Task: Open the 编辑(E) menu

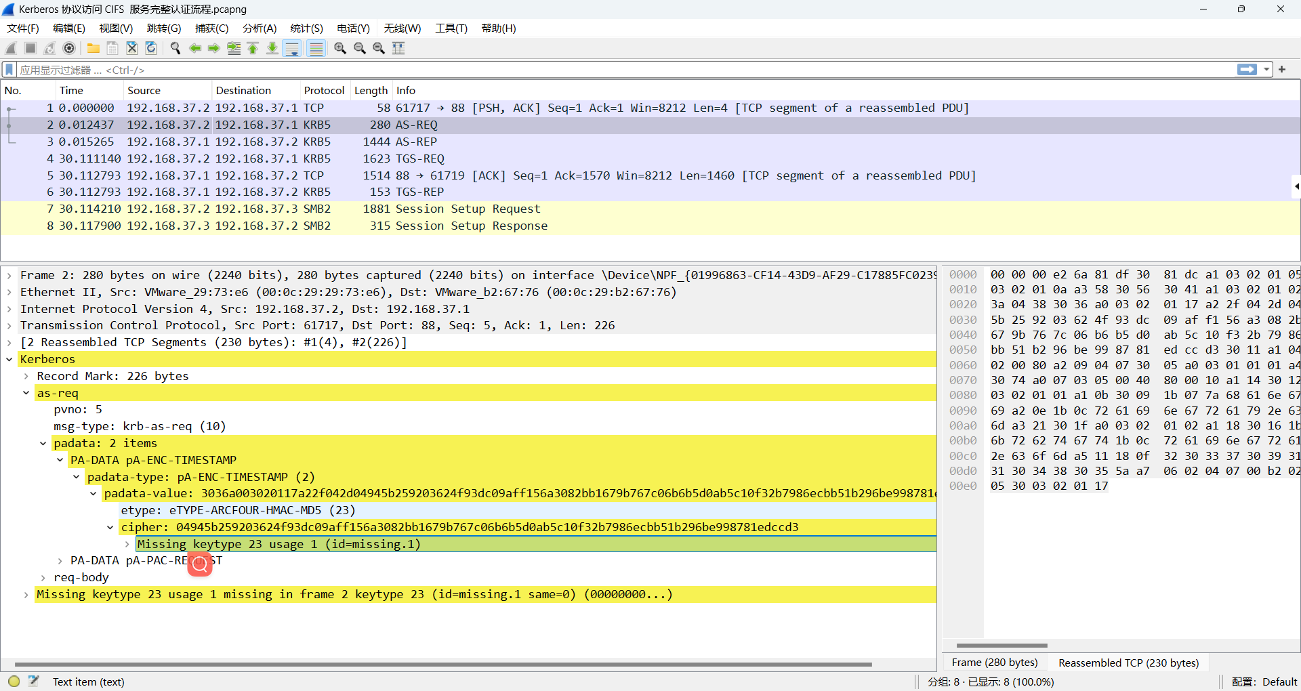Action: click(x=69, y=28)
